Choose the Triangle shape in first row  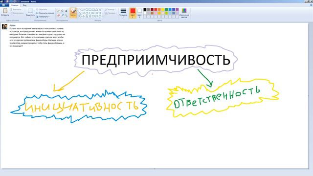tap(100, 10)
